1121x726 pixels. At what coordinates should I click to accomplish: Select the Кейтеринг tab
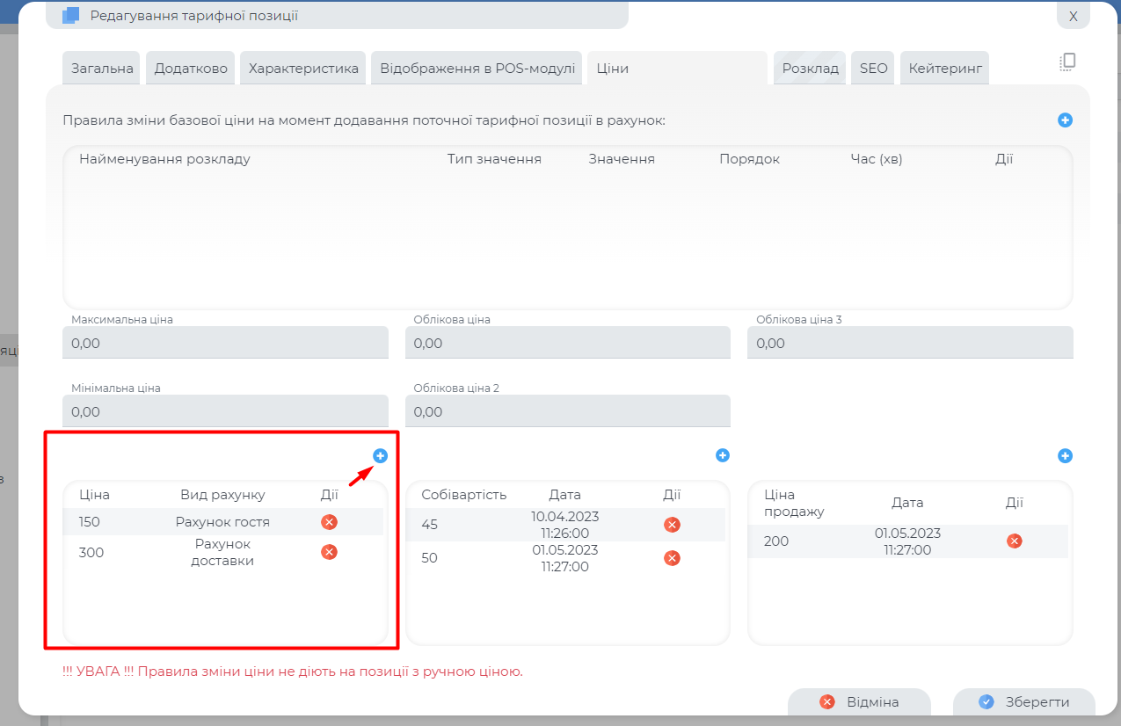tap(944, 69)
